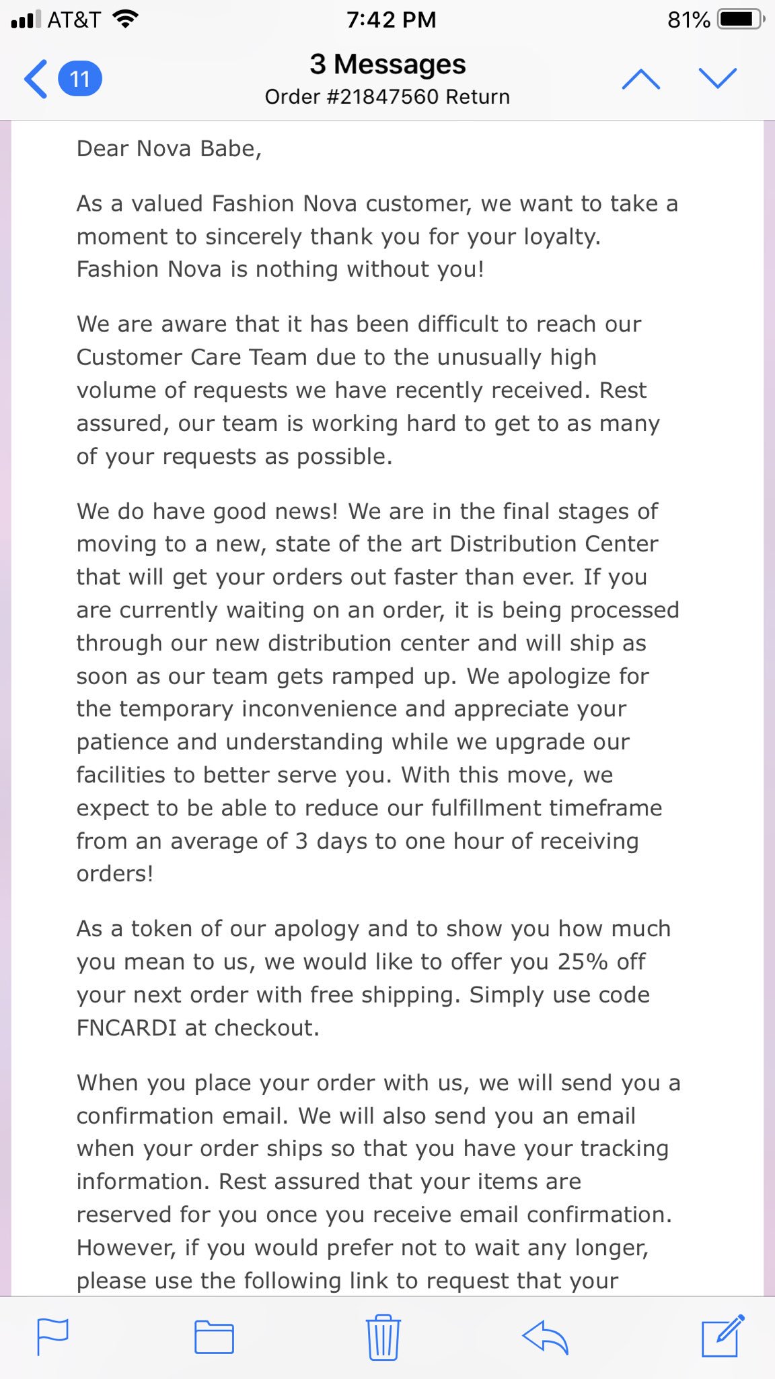Tap the '3 Messages' thread title
This screenshot has height=1379, width=775.
click(387, 65)
